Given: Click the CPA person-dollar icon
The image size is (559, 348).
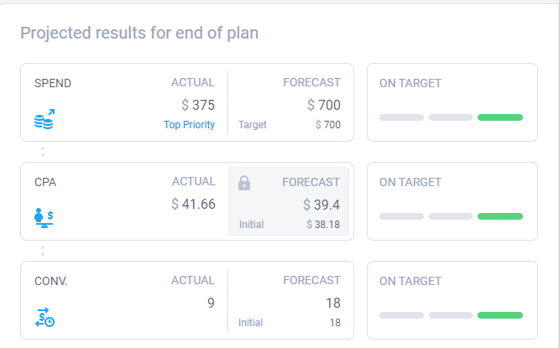Looking at the screenshot, I should (x=44, y=218).
